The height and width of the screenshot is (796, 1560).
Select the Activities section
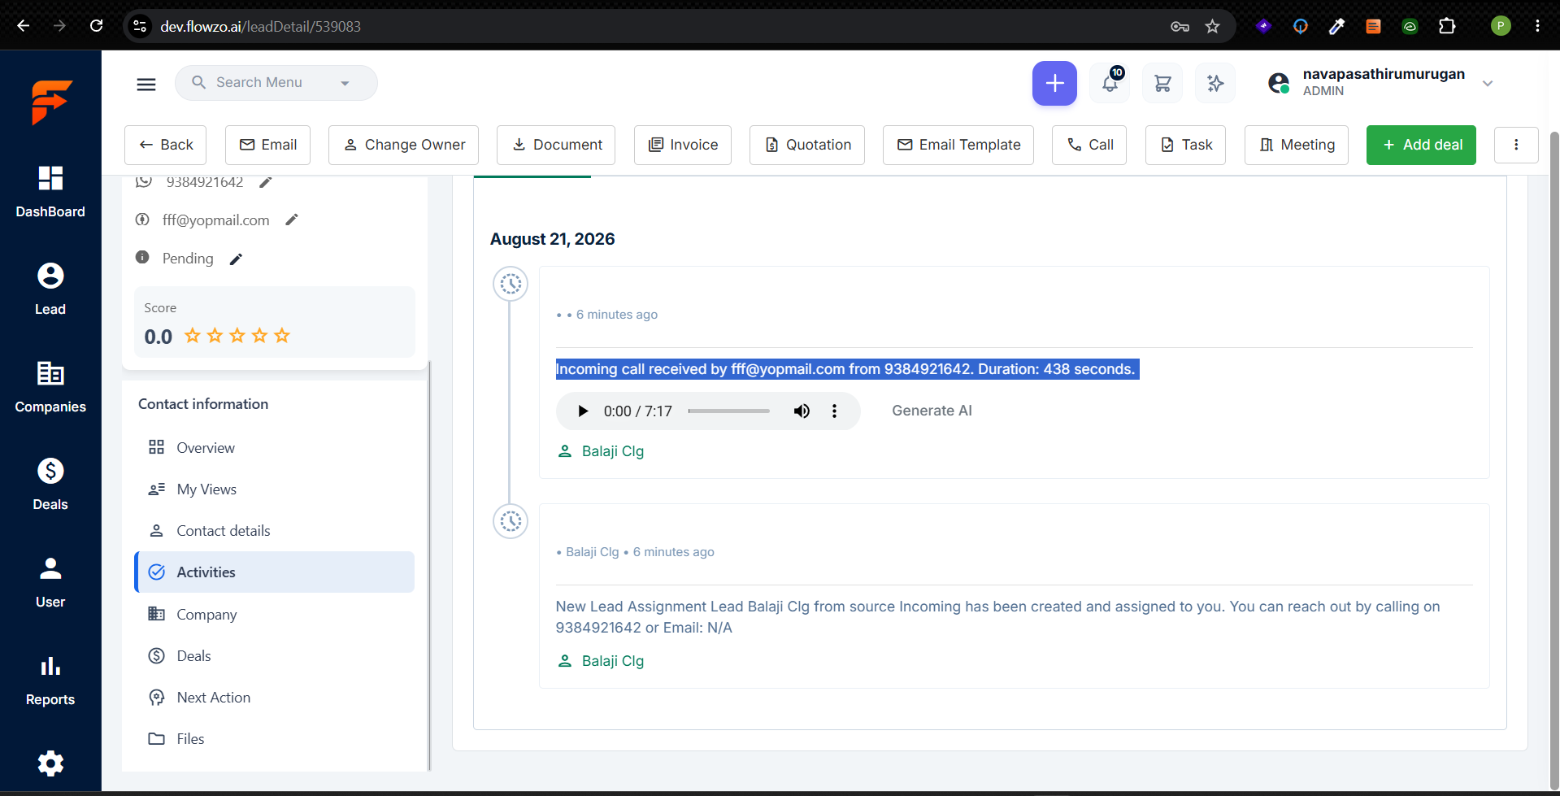click(x=275, y=572)
